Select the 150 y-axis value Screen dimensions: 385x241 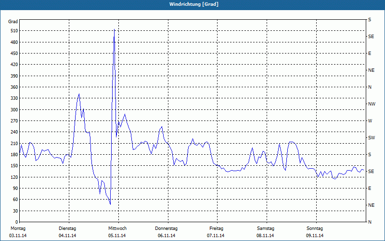coord(14,166)
